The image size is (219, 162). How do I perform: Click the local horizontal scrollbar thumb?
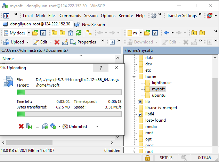click(29, 143)
